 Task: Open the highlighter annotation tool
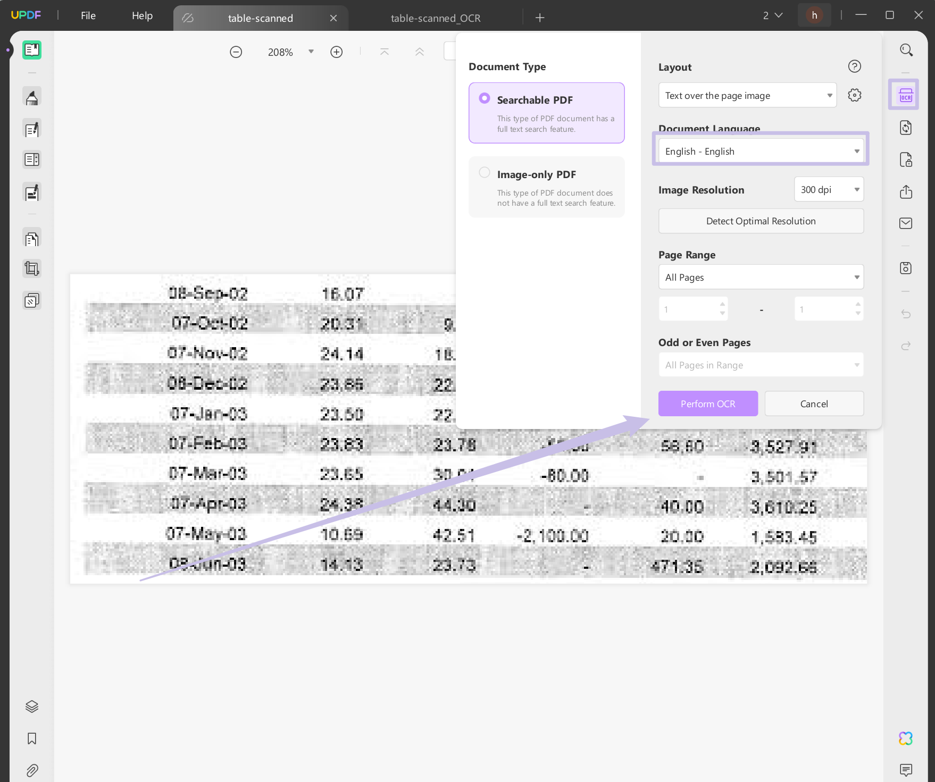click(31, 96)
